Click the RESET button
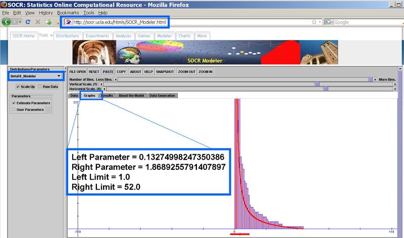 tap(94, 72)
